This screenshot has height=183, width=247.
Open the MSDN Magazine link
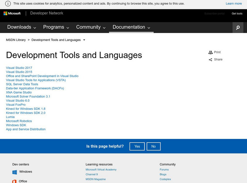tap(96, 179)
